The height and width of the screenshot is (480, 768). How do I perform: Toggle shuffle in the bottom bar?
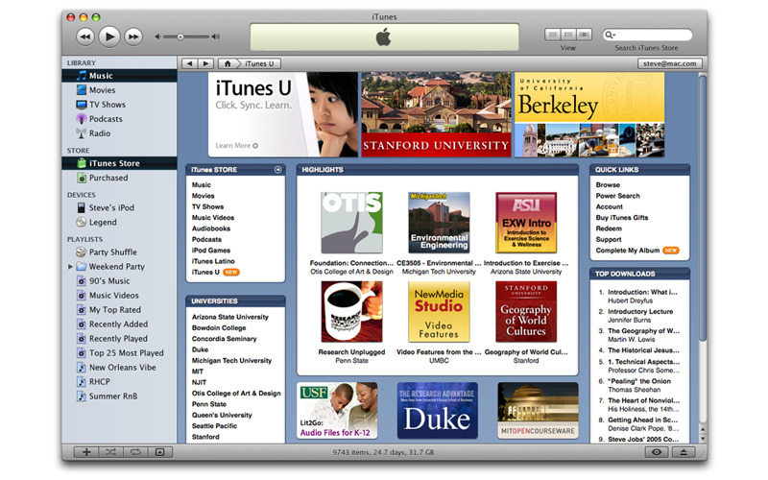tap(110, 452)
